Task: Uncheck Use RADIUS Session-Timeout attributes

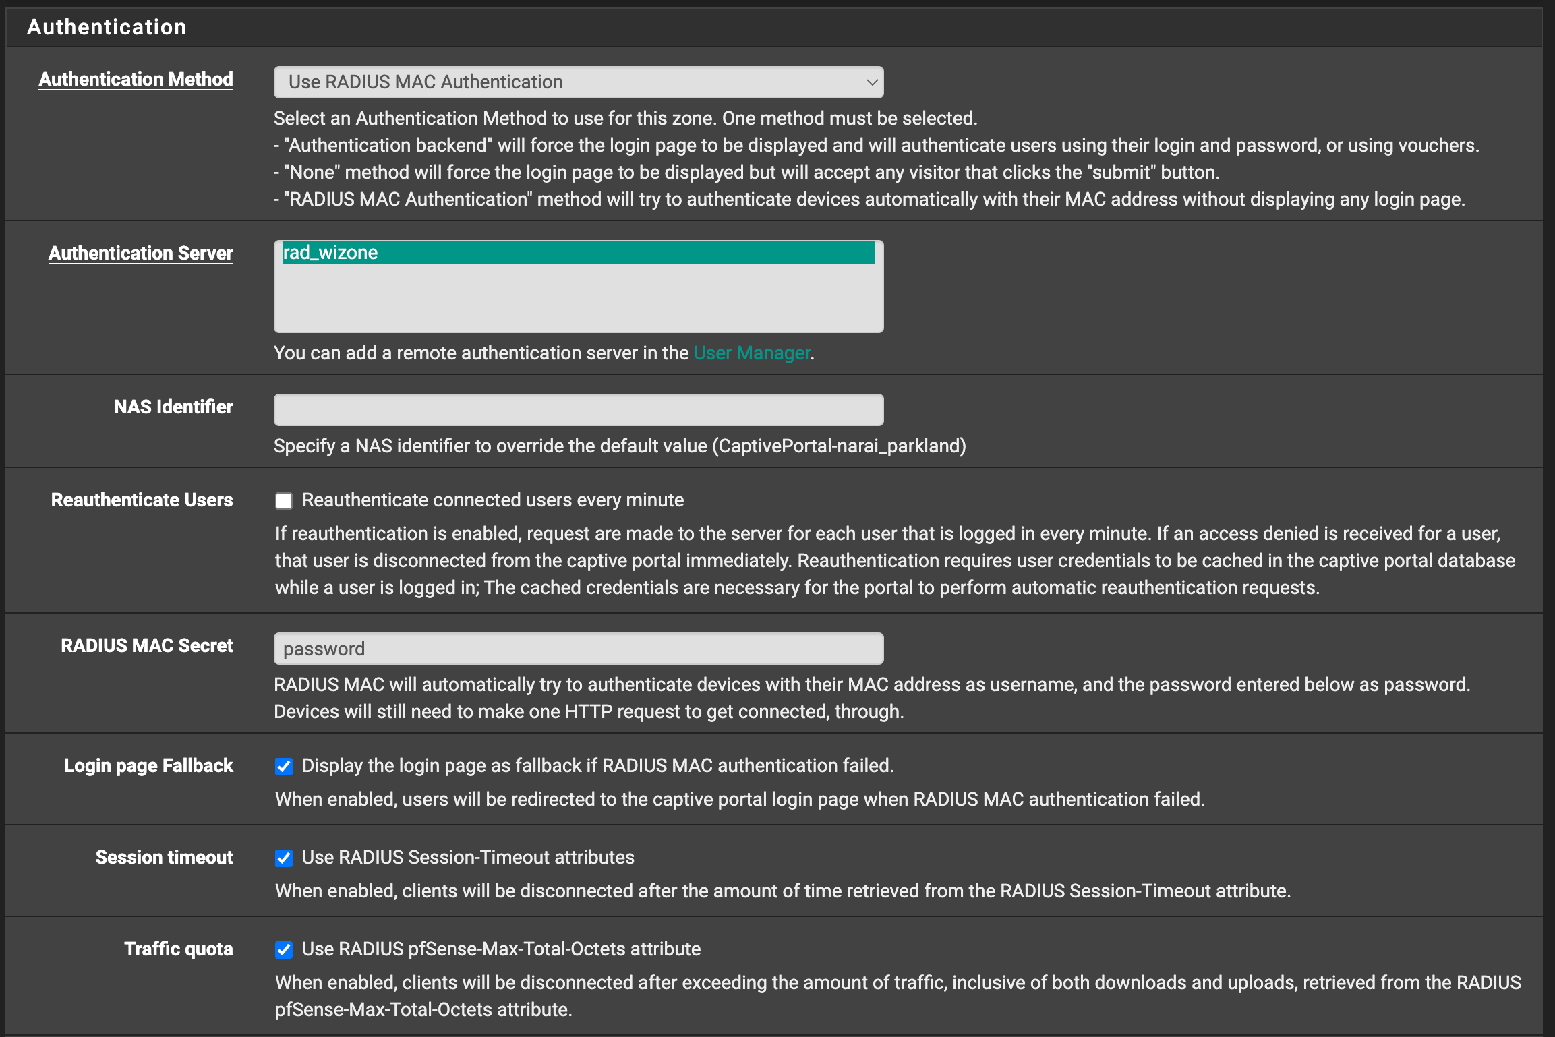Action: tap(283, 858)
